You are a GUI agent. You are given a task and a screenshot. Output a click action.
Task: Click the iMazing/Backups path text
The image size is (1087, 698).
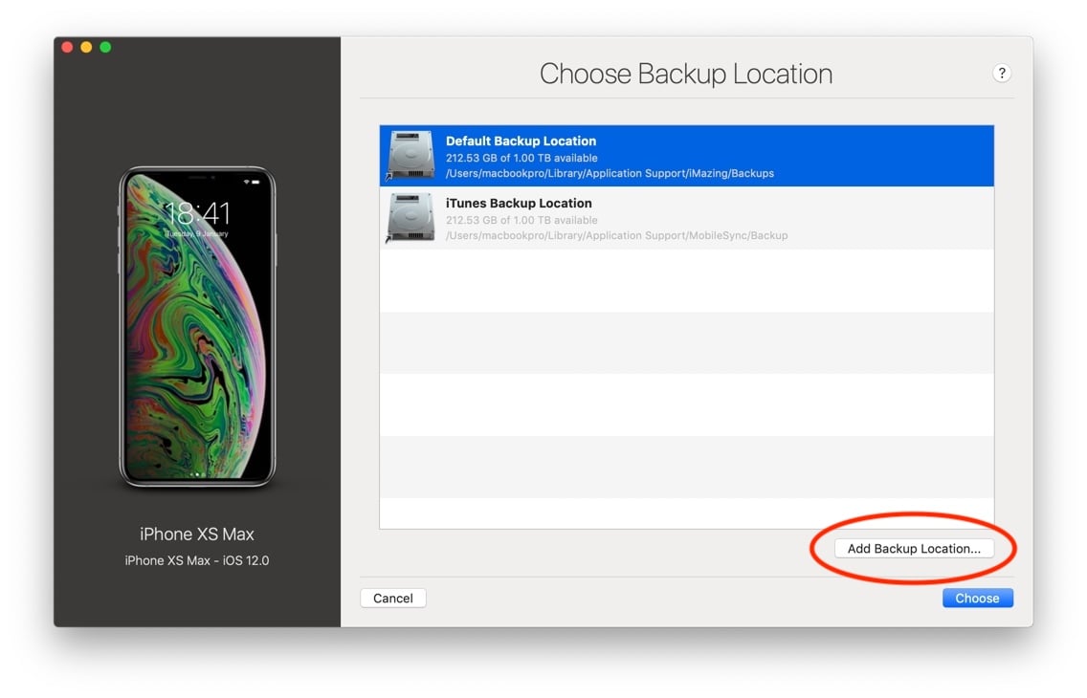(x=610, y=173)
